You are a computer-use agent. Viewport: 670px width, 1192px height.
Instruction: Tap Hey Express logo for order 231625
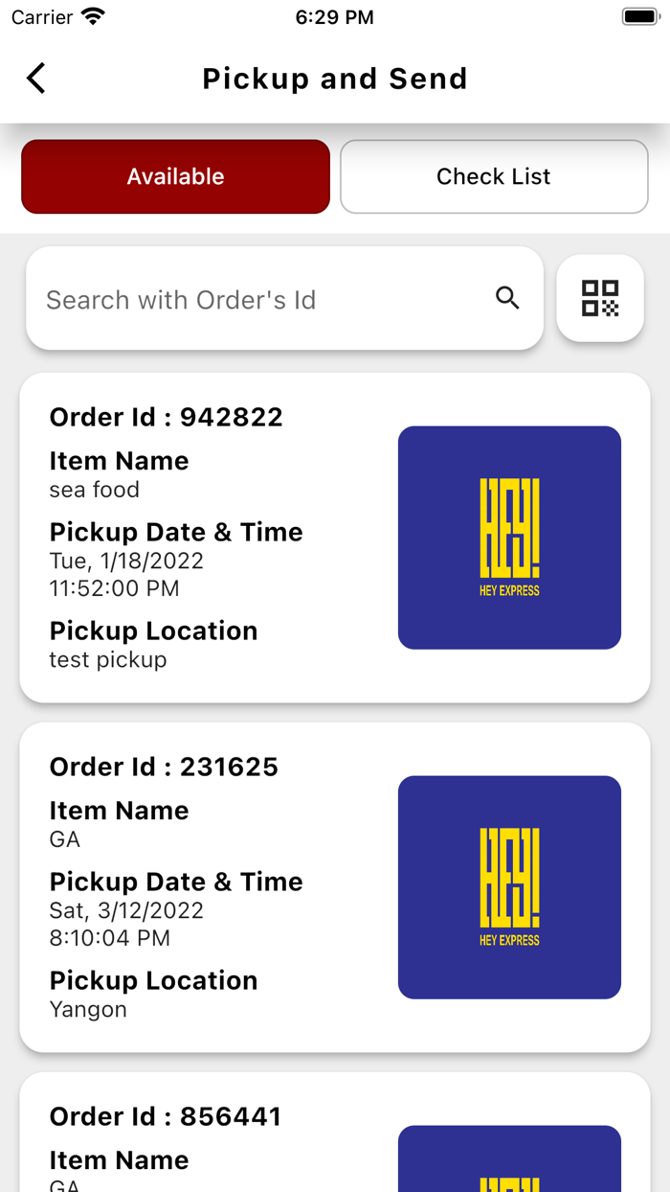coord(509,887)
